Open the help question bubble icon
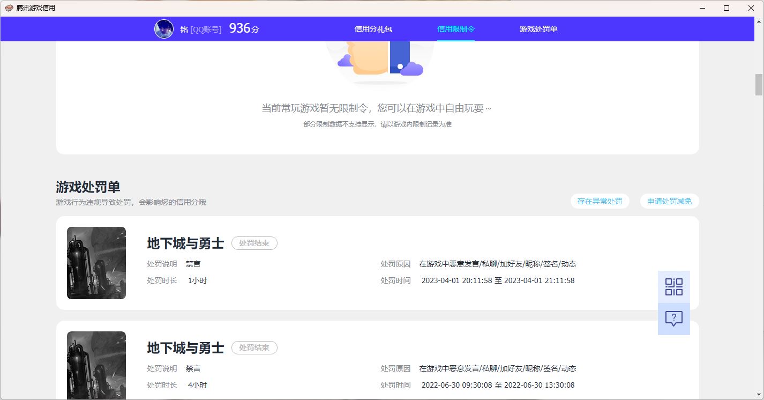 tap(673, 318)
